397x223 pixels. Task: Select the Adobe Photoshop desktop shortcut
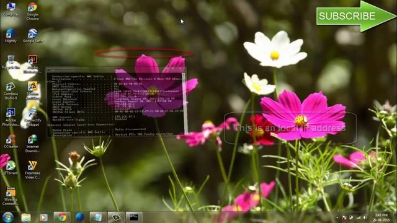pyautogui.click(x=11, y=117)
